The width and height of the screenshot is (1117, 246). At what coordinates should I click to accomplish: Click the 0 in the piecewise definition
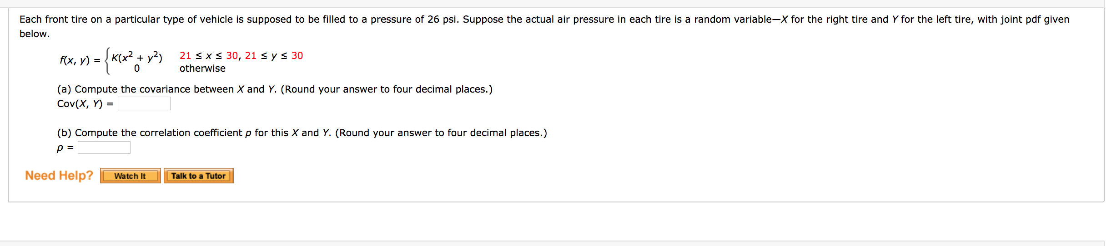point(137,69)
